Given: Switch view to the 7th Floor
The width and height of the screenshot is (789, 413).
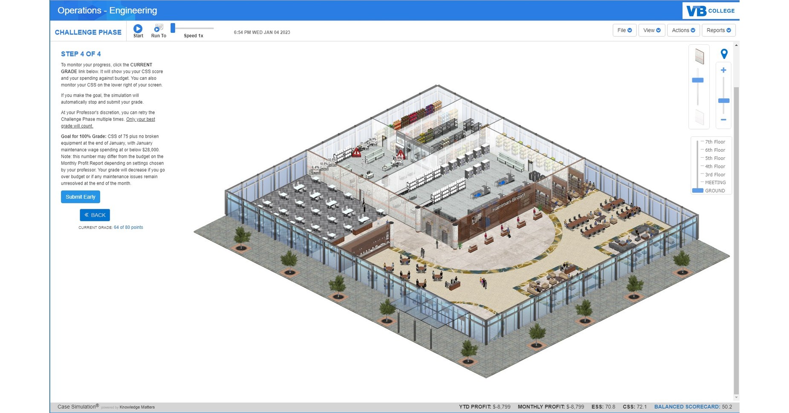Looking at the screenshot, I should click(x=714, y=142).
